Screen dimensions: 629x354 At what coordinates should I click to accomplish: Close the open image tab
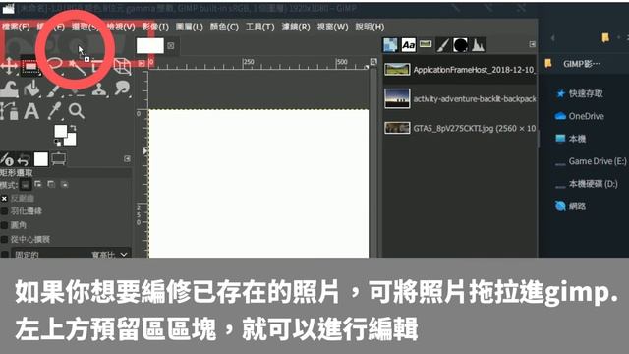171,46
